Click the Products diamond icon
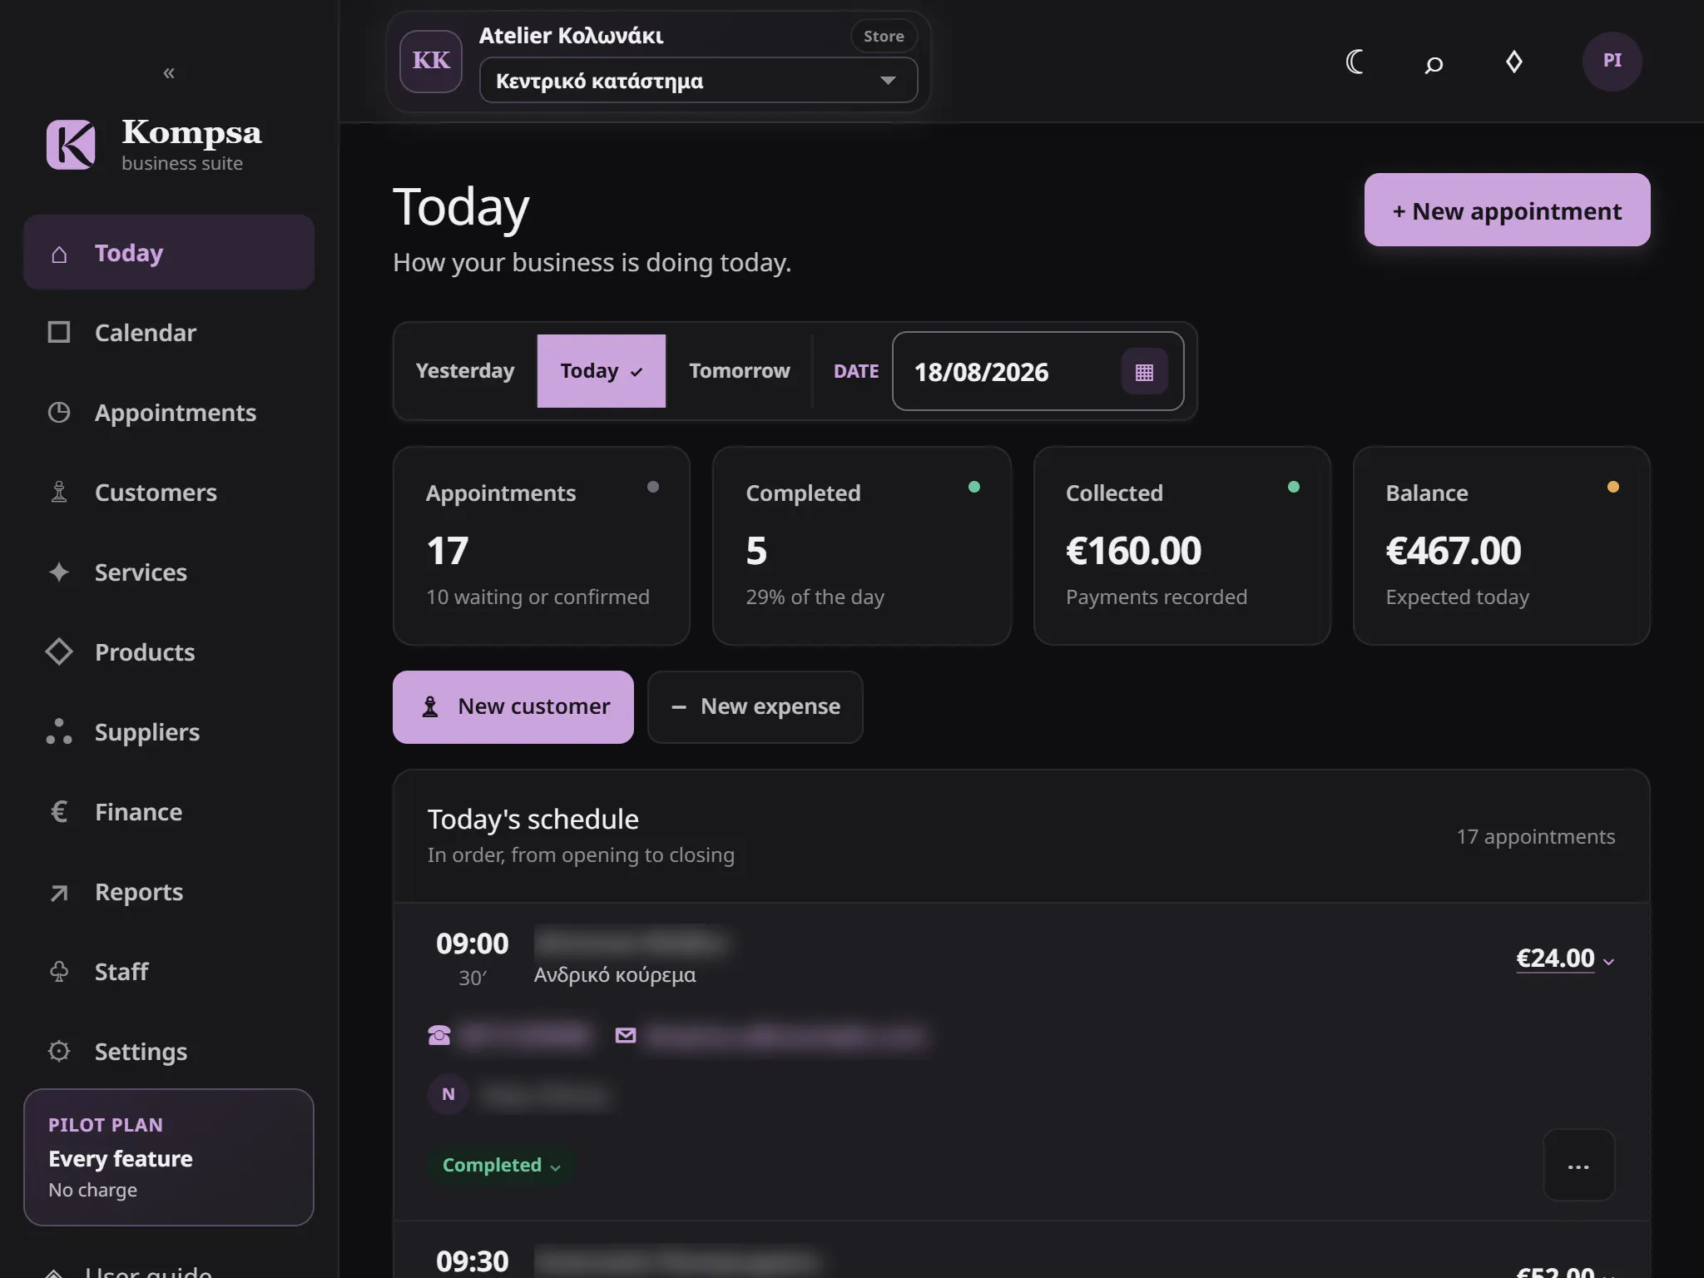The width and height of the screenshot is (1704, 1278). (59, 652)
